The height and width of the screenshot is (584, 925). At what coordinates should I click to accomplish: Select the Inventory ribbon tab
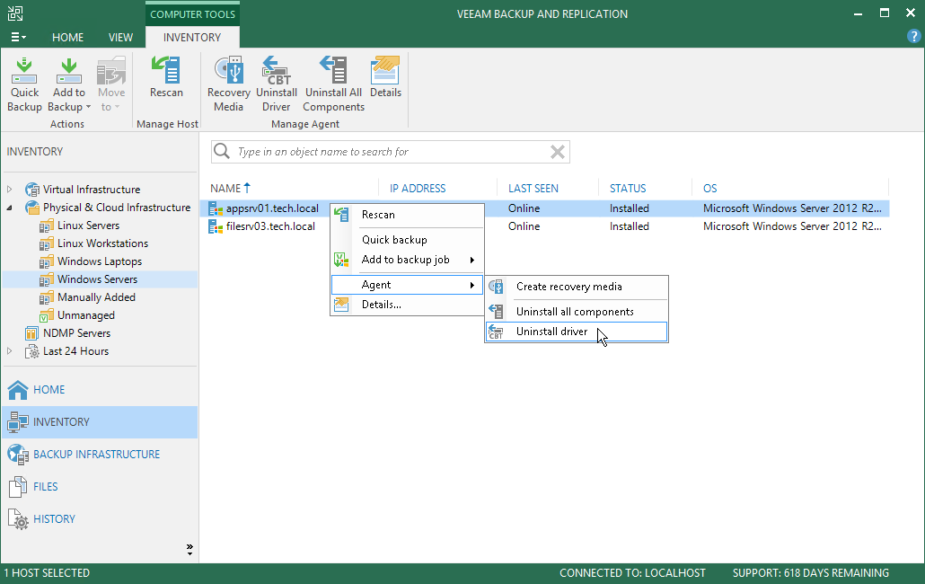(x=192, y=37)
